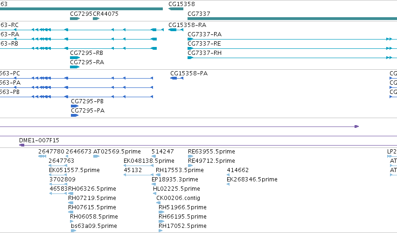Click the CG7337-RH transcript line
The width and height of the screenshot is (397, 233).
(292, 58)
